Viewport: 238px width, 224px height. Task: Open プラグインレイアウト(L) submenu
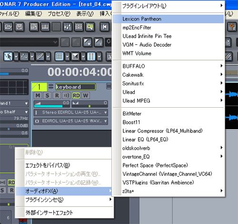tap(168, 6)
